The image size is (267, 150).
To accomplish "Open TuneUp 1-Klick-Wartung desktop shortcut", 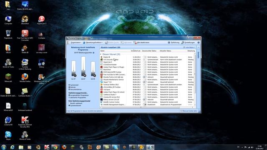I will pos(25,64).
